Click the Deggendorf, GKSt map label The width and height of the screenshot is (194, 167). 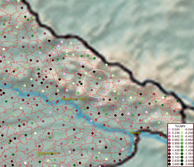(74, 99)
